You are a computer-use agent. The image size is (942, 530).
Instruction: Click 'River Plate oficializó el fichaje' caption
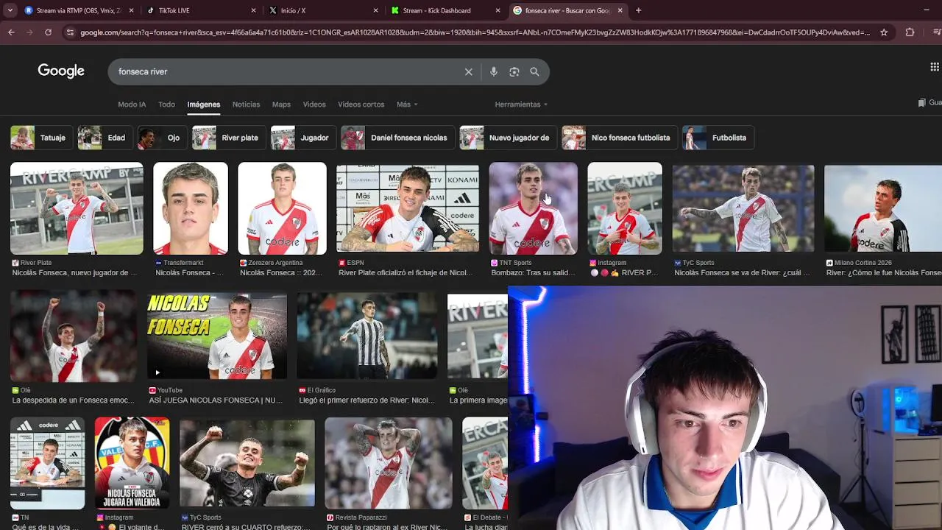(406, 273)
